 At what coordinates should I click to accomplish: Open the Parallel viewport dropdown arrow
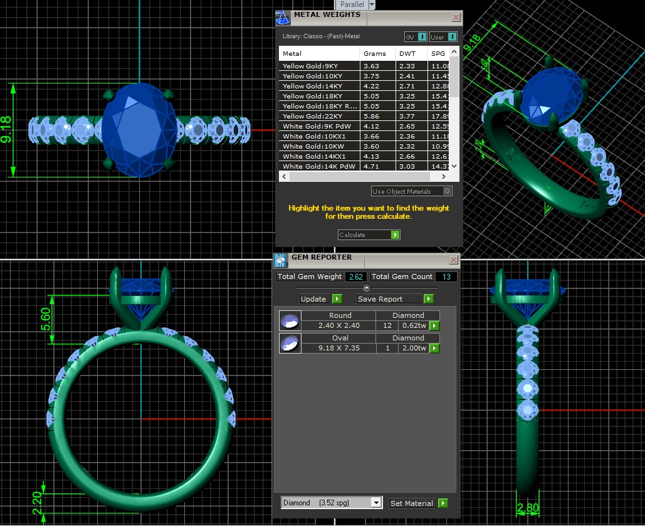[x=372, y=4]
